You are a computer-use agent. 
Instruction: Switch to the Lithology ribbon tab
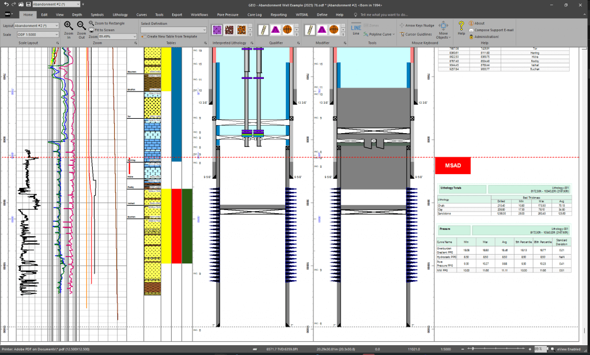(120, 14)
